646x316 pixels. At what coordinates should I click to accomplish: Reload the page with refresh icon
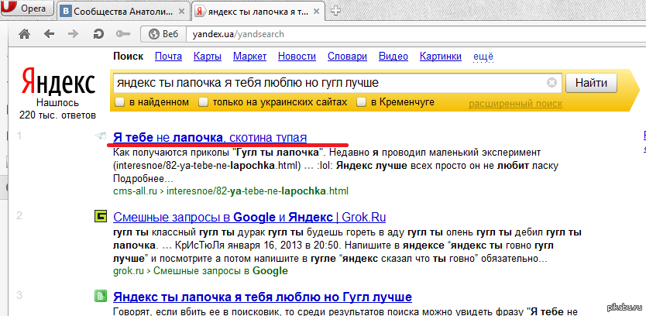point(98,34)
